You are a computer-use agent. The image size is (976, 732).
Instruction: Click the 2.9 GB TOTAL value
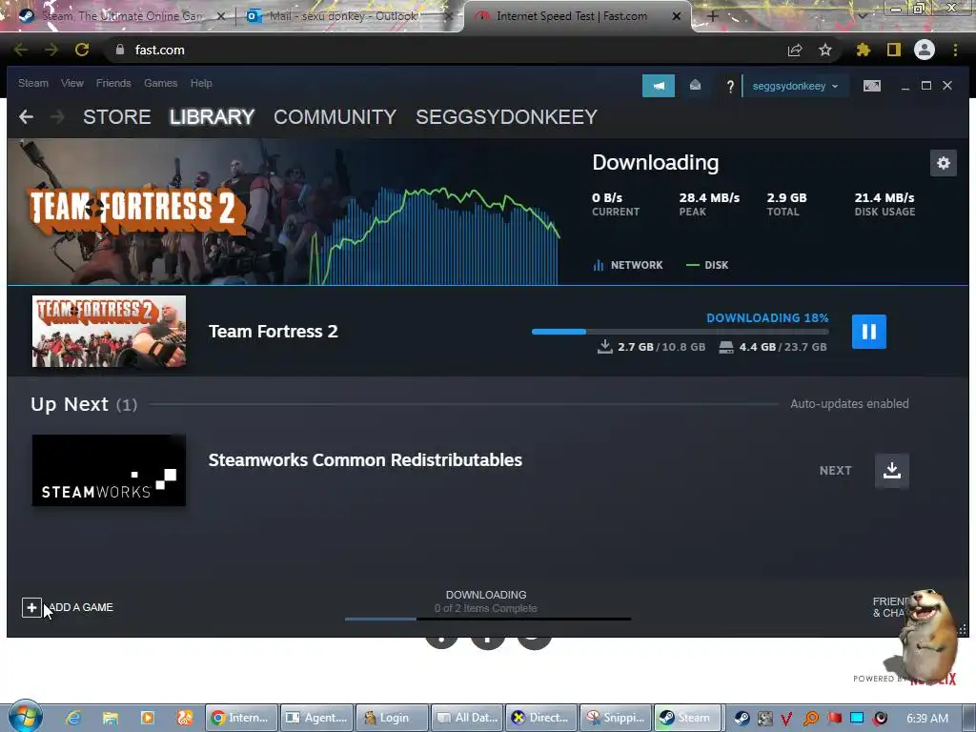point(786,198)
